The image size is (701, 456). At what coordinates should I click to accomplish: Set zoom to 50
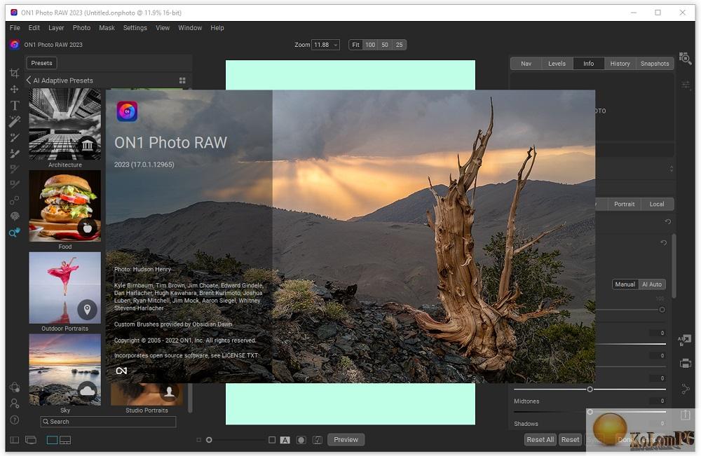click(384, 45)
